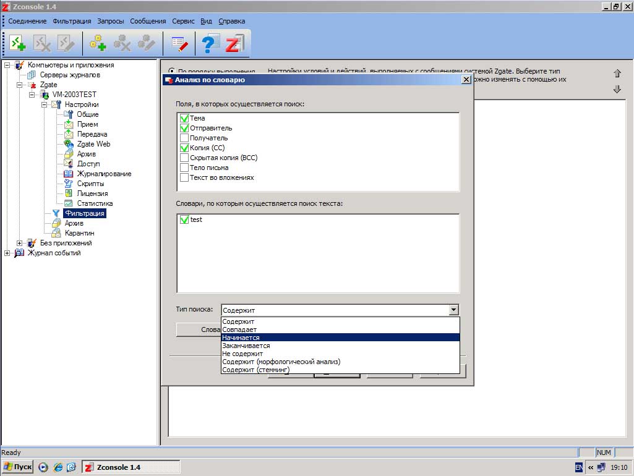Open the Сообщения menu
Viewport: 634px width, 476px height.
pos(148,21)
